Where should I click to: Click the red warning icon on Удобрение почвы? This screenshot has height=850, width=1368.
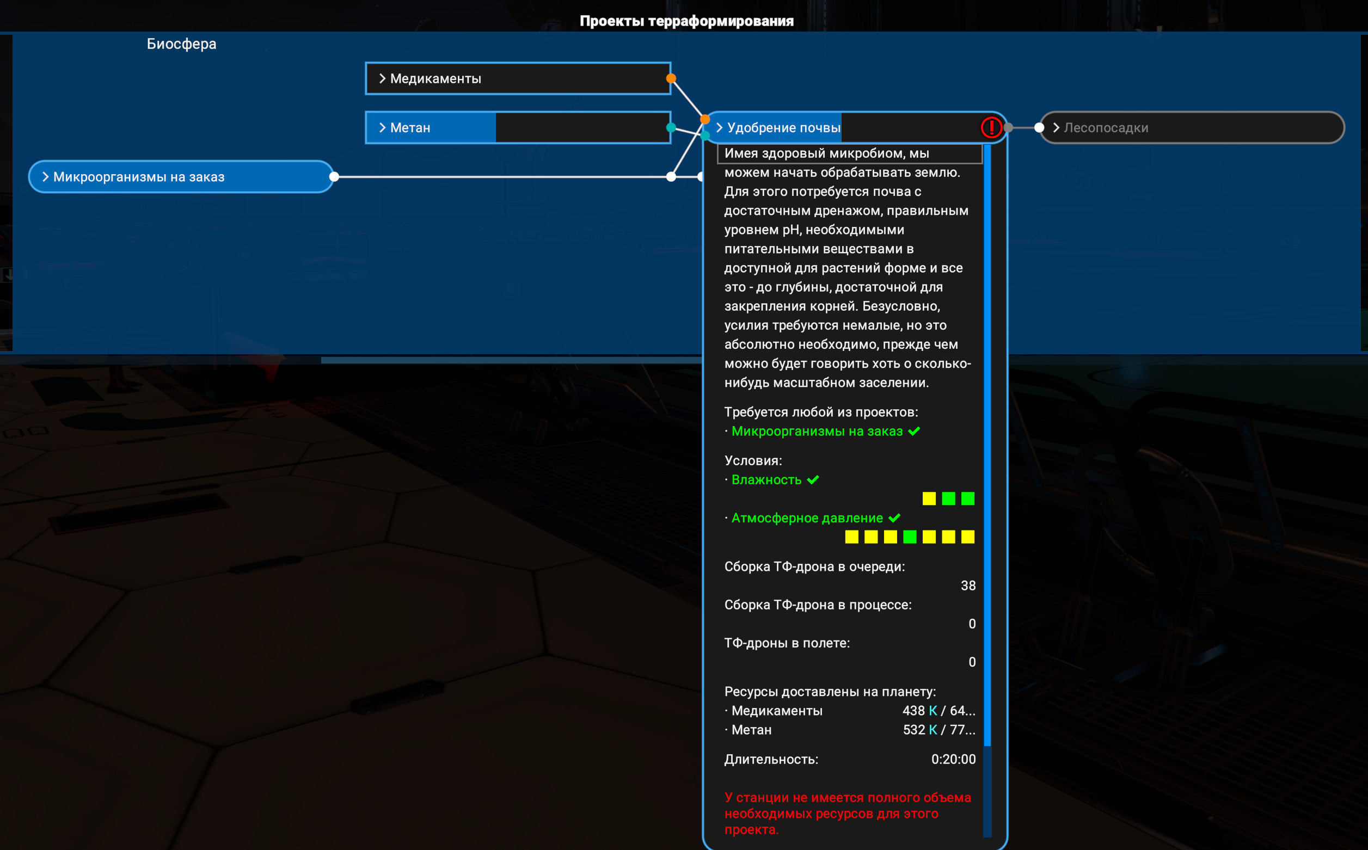[x=991, y=128]
